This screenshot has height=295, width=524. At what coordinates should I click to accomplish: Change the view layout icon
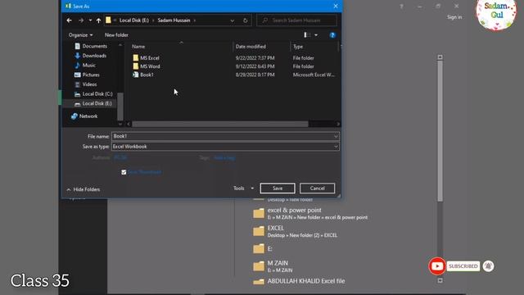[x=307, y=34]
